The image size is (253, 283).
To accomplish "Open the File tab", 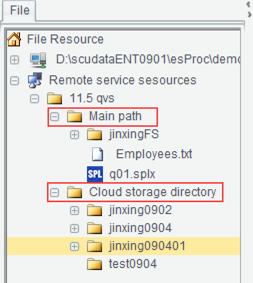I will [x=19, y=10].
